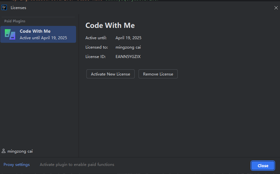
Task: Click the Licenses dialog title text
Action: (18, 8)
